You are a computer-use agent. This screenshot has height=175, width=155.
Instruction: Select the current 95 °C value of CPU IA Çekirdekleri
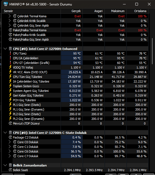(x=77, y=58)
